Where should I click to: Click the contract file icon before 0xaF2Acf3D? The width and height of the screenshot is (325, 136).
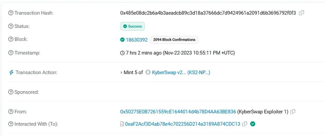(x=122, y=124)
